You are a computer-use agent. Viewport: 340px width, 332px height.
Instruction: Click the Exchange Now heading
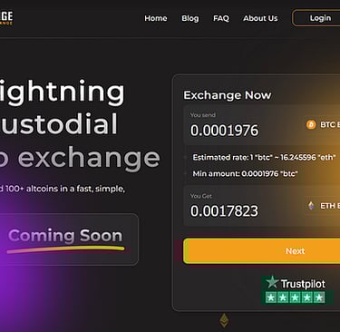(x=228, y=95)
